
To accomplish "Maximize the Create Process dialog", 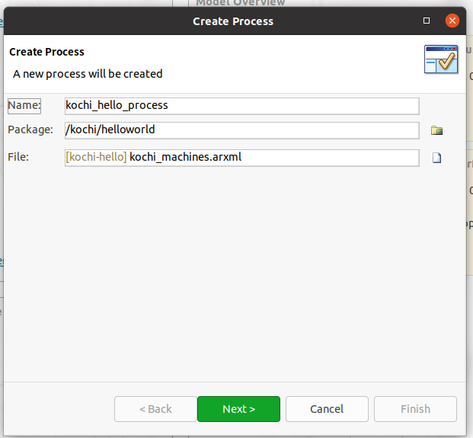I will [x=427, y=21].
